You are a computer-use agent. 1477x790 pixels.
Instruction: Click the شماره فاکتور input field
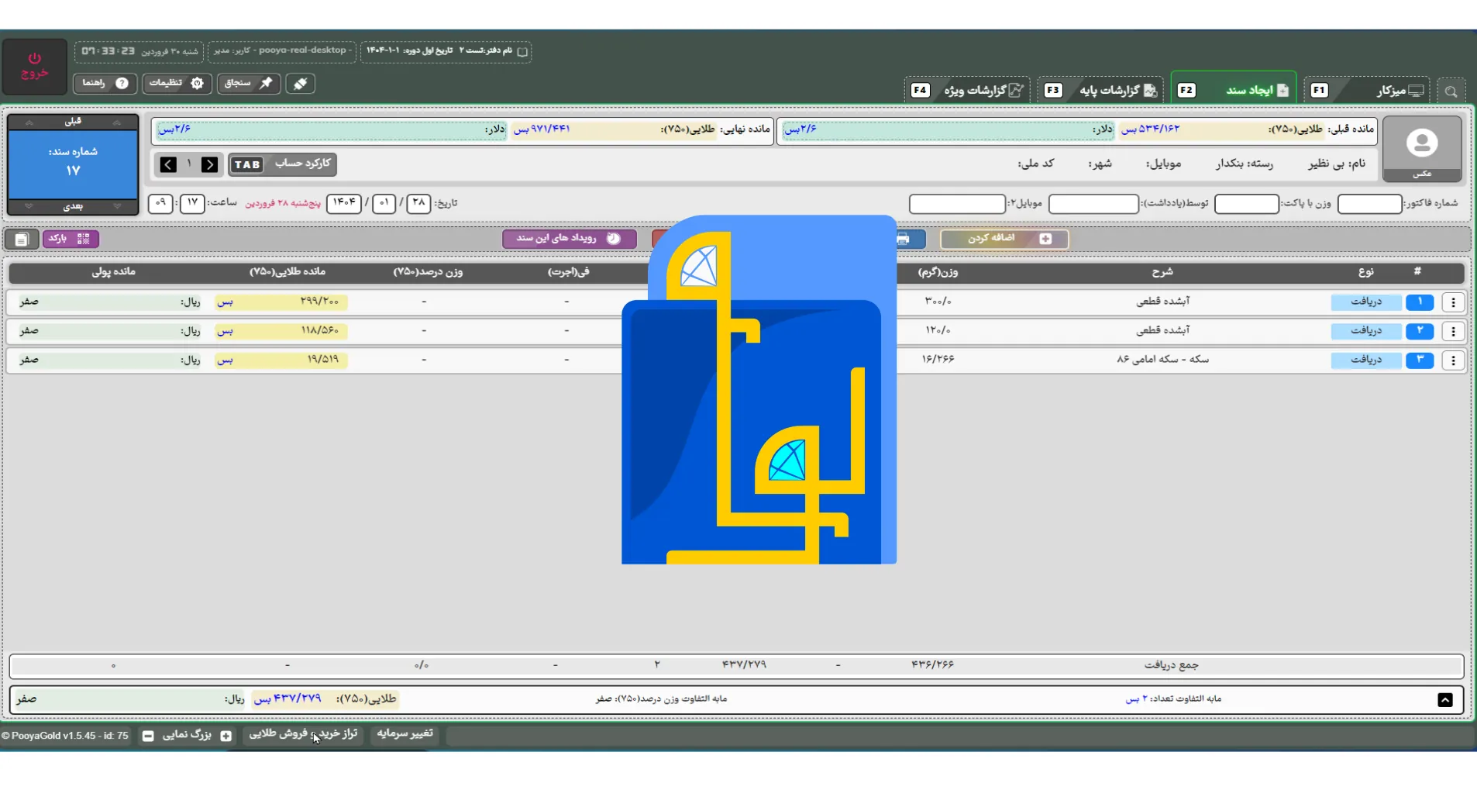click(1369, 204)
